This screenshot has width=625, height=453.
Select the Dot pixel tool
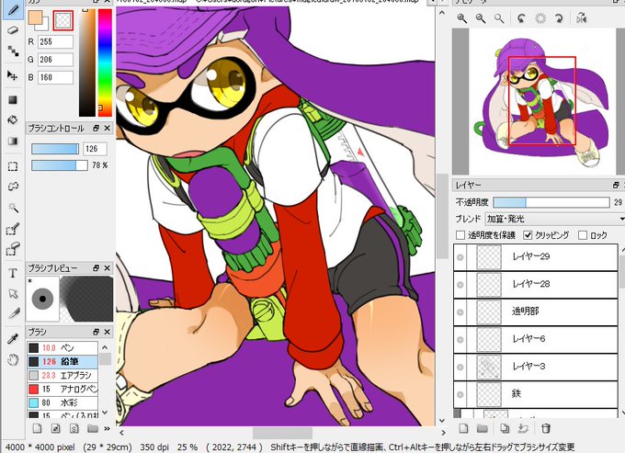point(13,51)
